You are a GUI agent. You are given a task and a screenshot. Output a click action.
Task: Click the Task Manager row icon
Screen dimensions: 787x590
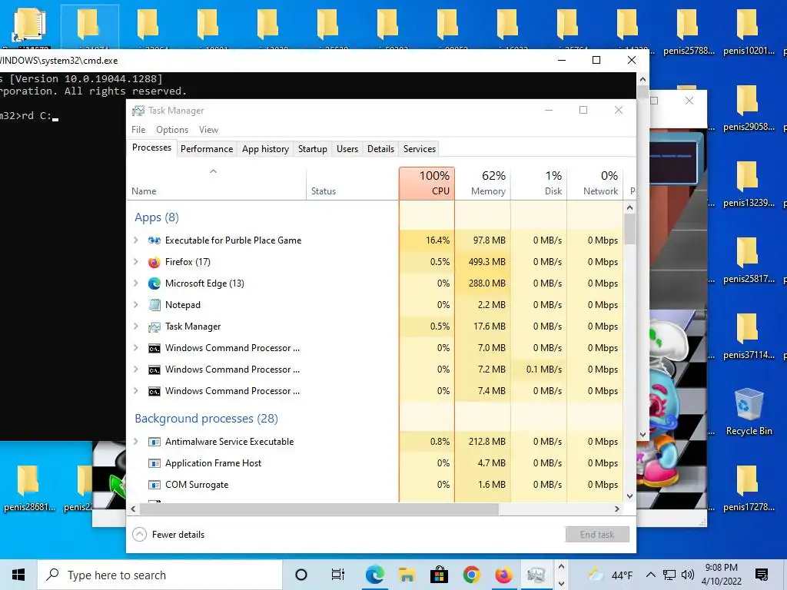click(x=154, y=326)
